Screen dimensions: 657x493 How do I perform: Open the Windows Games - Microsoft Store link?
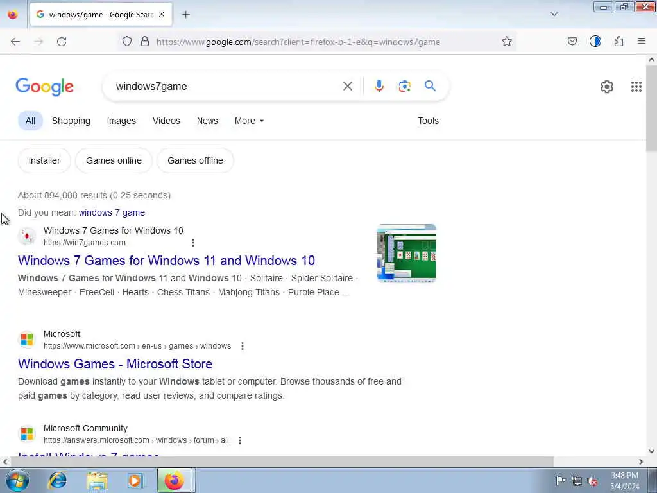(x=115, y=364)
